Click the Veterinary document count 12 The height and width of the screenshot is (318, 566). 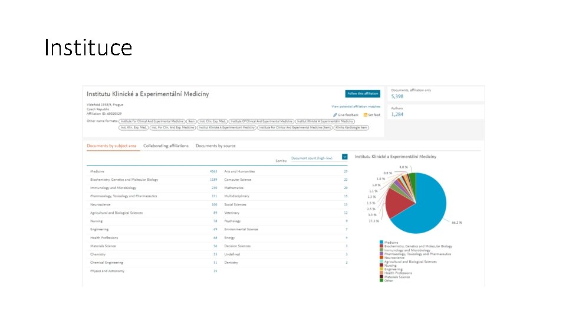(346, 213)
